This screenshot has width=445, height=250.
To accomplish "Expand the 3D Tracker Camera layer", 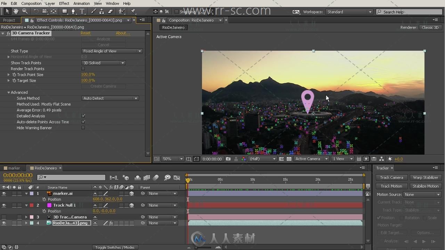I will 26,217.
